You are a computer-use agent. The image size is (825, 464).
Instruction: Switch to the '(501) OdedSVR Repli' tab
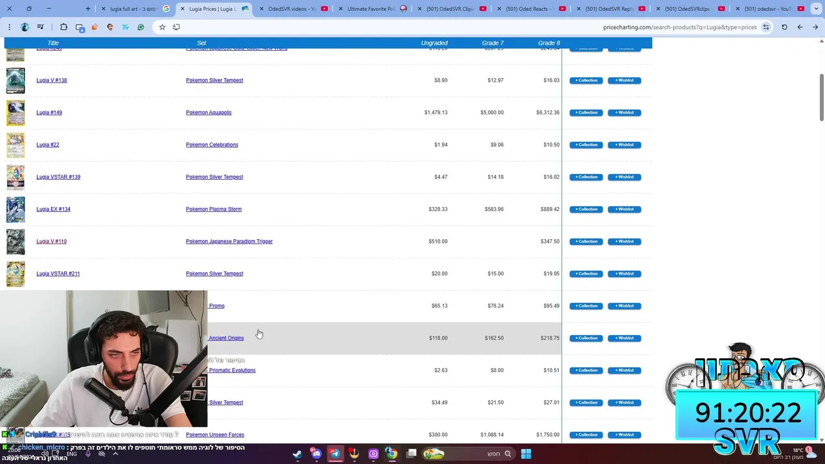(x=609, y=9)
